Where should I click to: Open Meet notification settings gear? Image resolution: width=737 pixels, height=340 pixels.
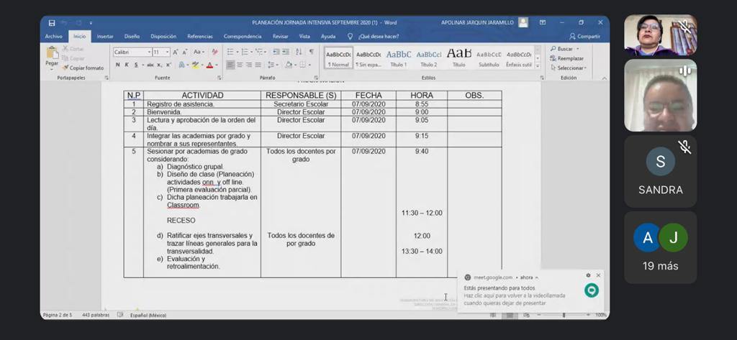[x=588, y=275]
